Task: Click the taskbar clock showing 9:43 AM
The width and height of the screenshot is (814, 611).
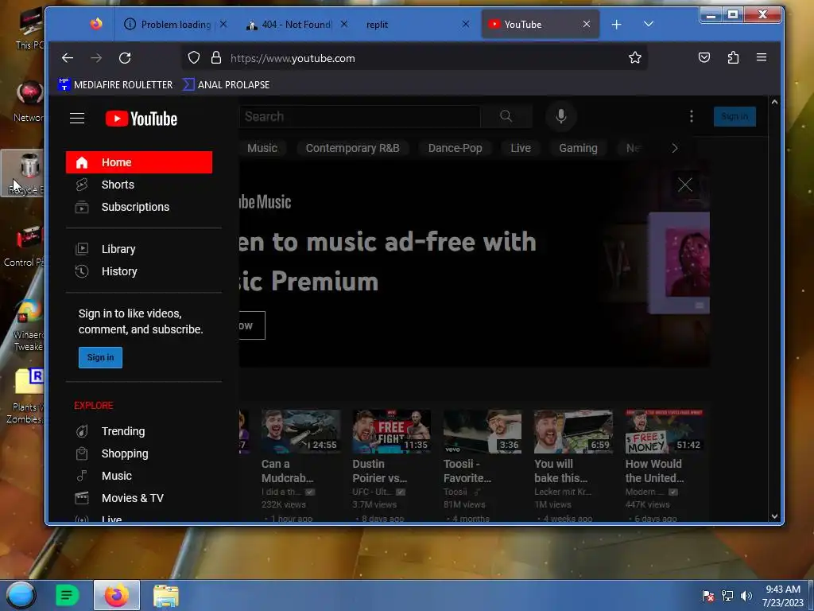Action: pos(783,596)
